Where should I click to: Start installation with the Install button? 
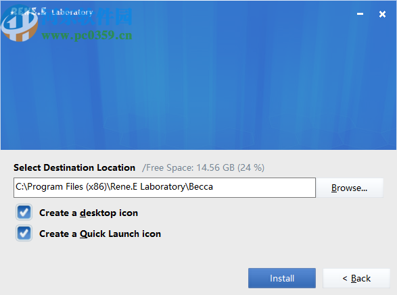pos(282,278)
